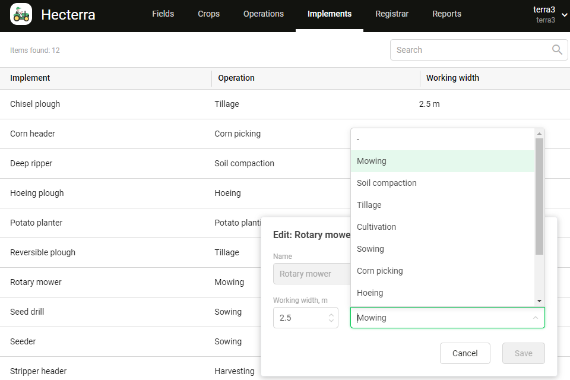
Task: Choose Tillage option in dropdown list
Action: tap(369, 205)
